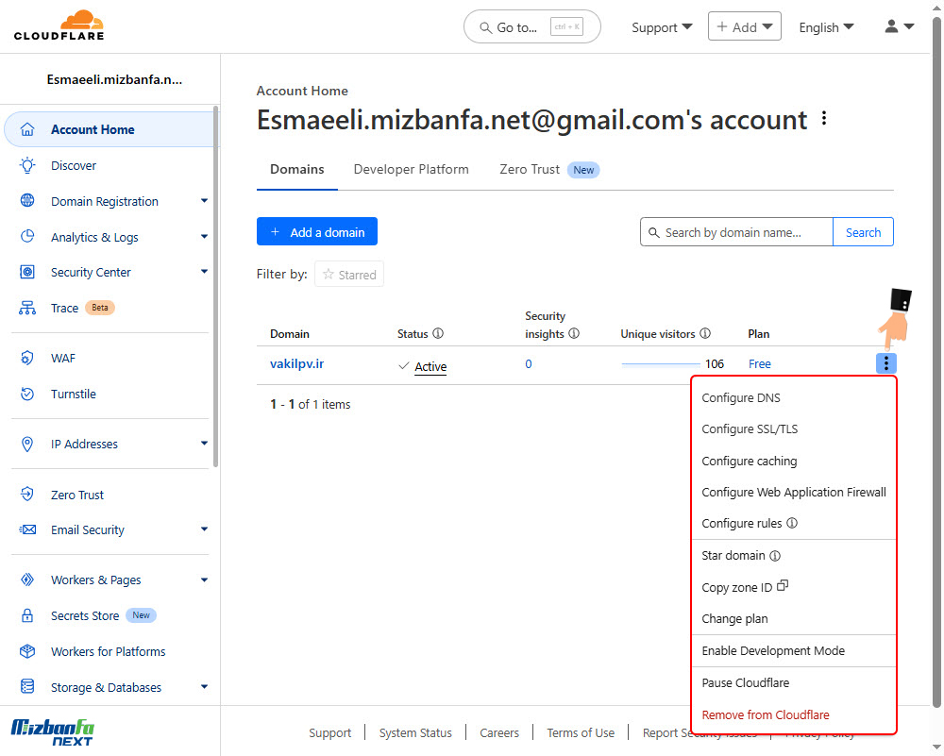Click the Search by domain name field
The height and width of the screenshot is (756, 944).
(x=737, y=232)
